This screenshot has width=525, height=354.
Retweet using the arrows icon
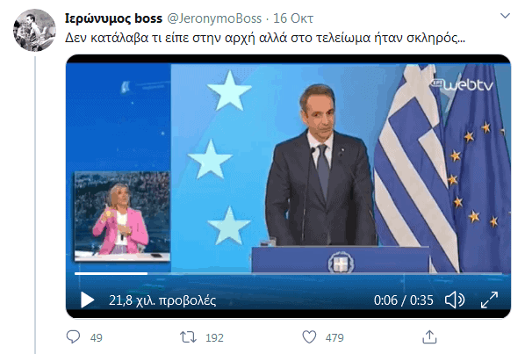(189, 337)
